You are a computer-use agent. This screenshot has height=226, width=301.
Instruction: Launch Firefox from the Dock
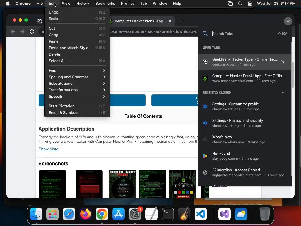click(x=86, y=214)
